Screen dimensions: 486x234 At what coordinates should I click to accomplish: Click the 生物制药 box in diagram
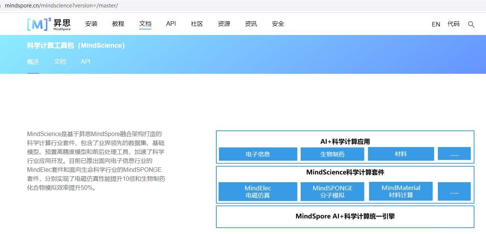coord(332,154)
